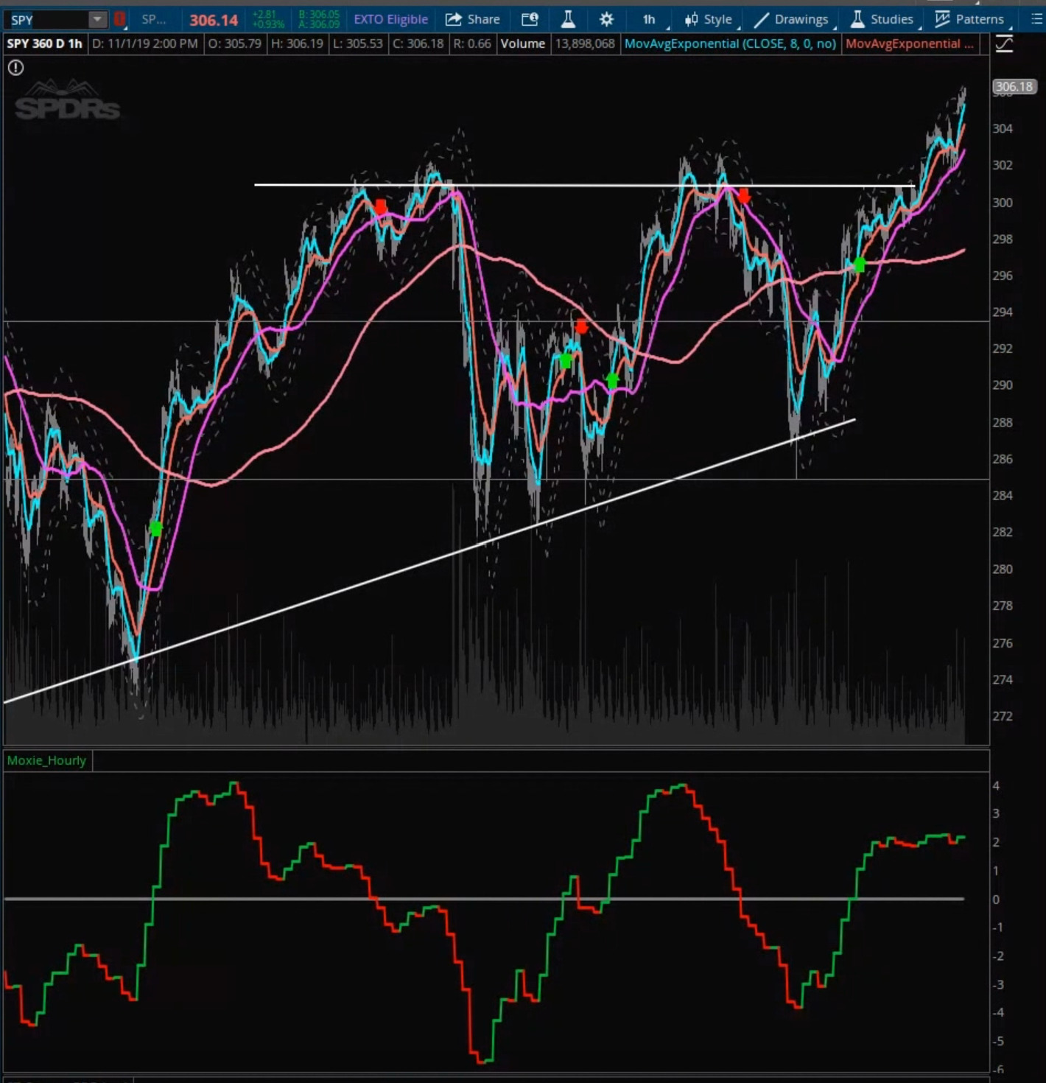Click the bid/ask quote B: 306.05

coord(319,15)
